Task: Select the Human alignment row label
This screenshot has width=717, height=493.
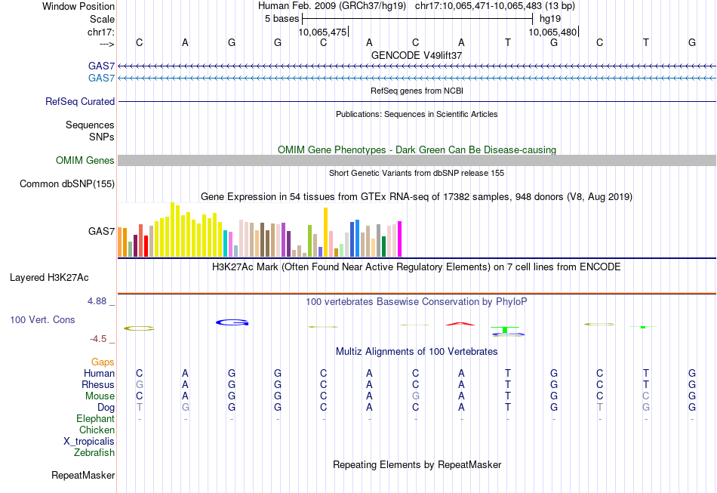Action: pyautogui.click(x=99, y=373)
